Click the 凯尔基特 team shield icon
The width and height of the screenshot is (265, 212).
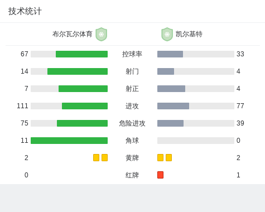point(167,34)
